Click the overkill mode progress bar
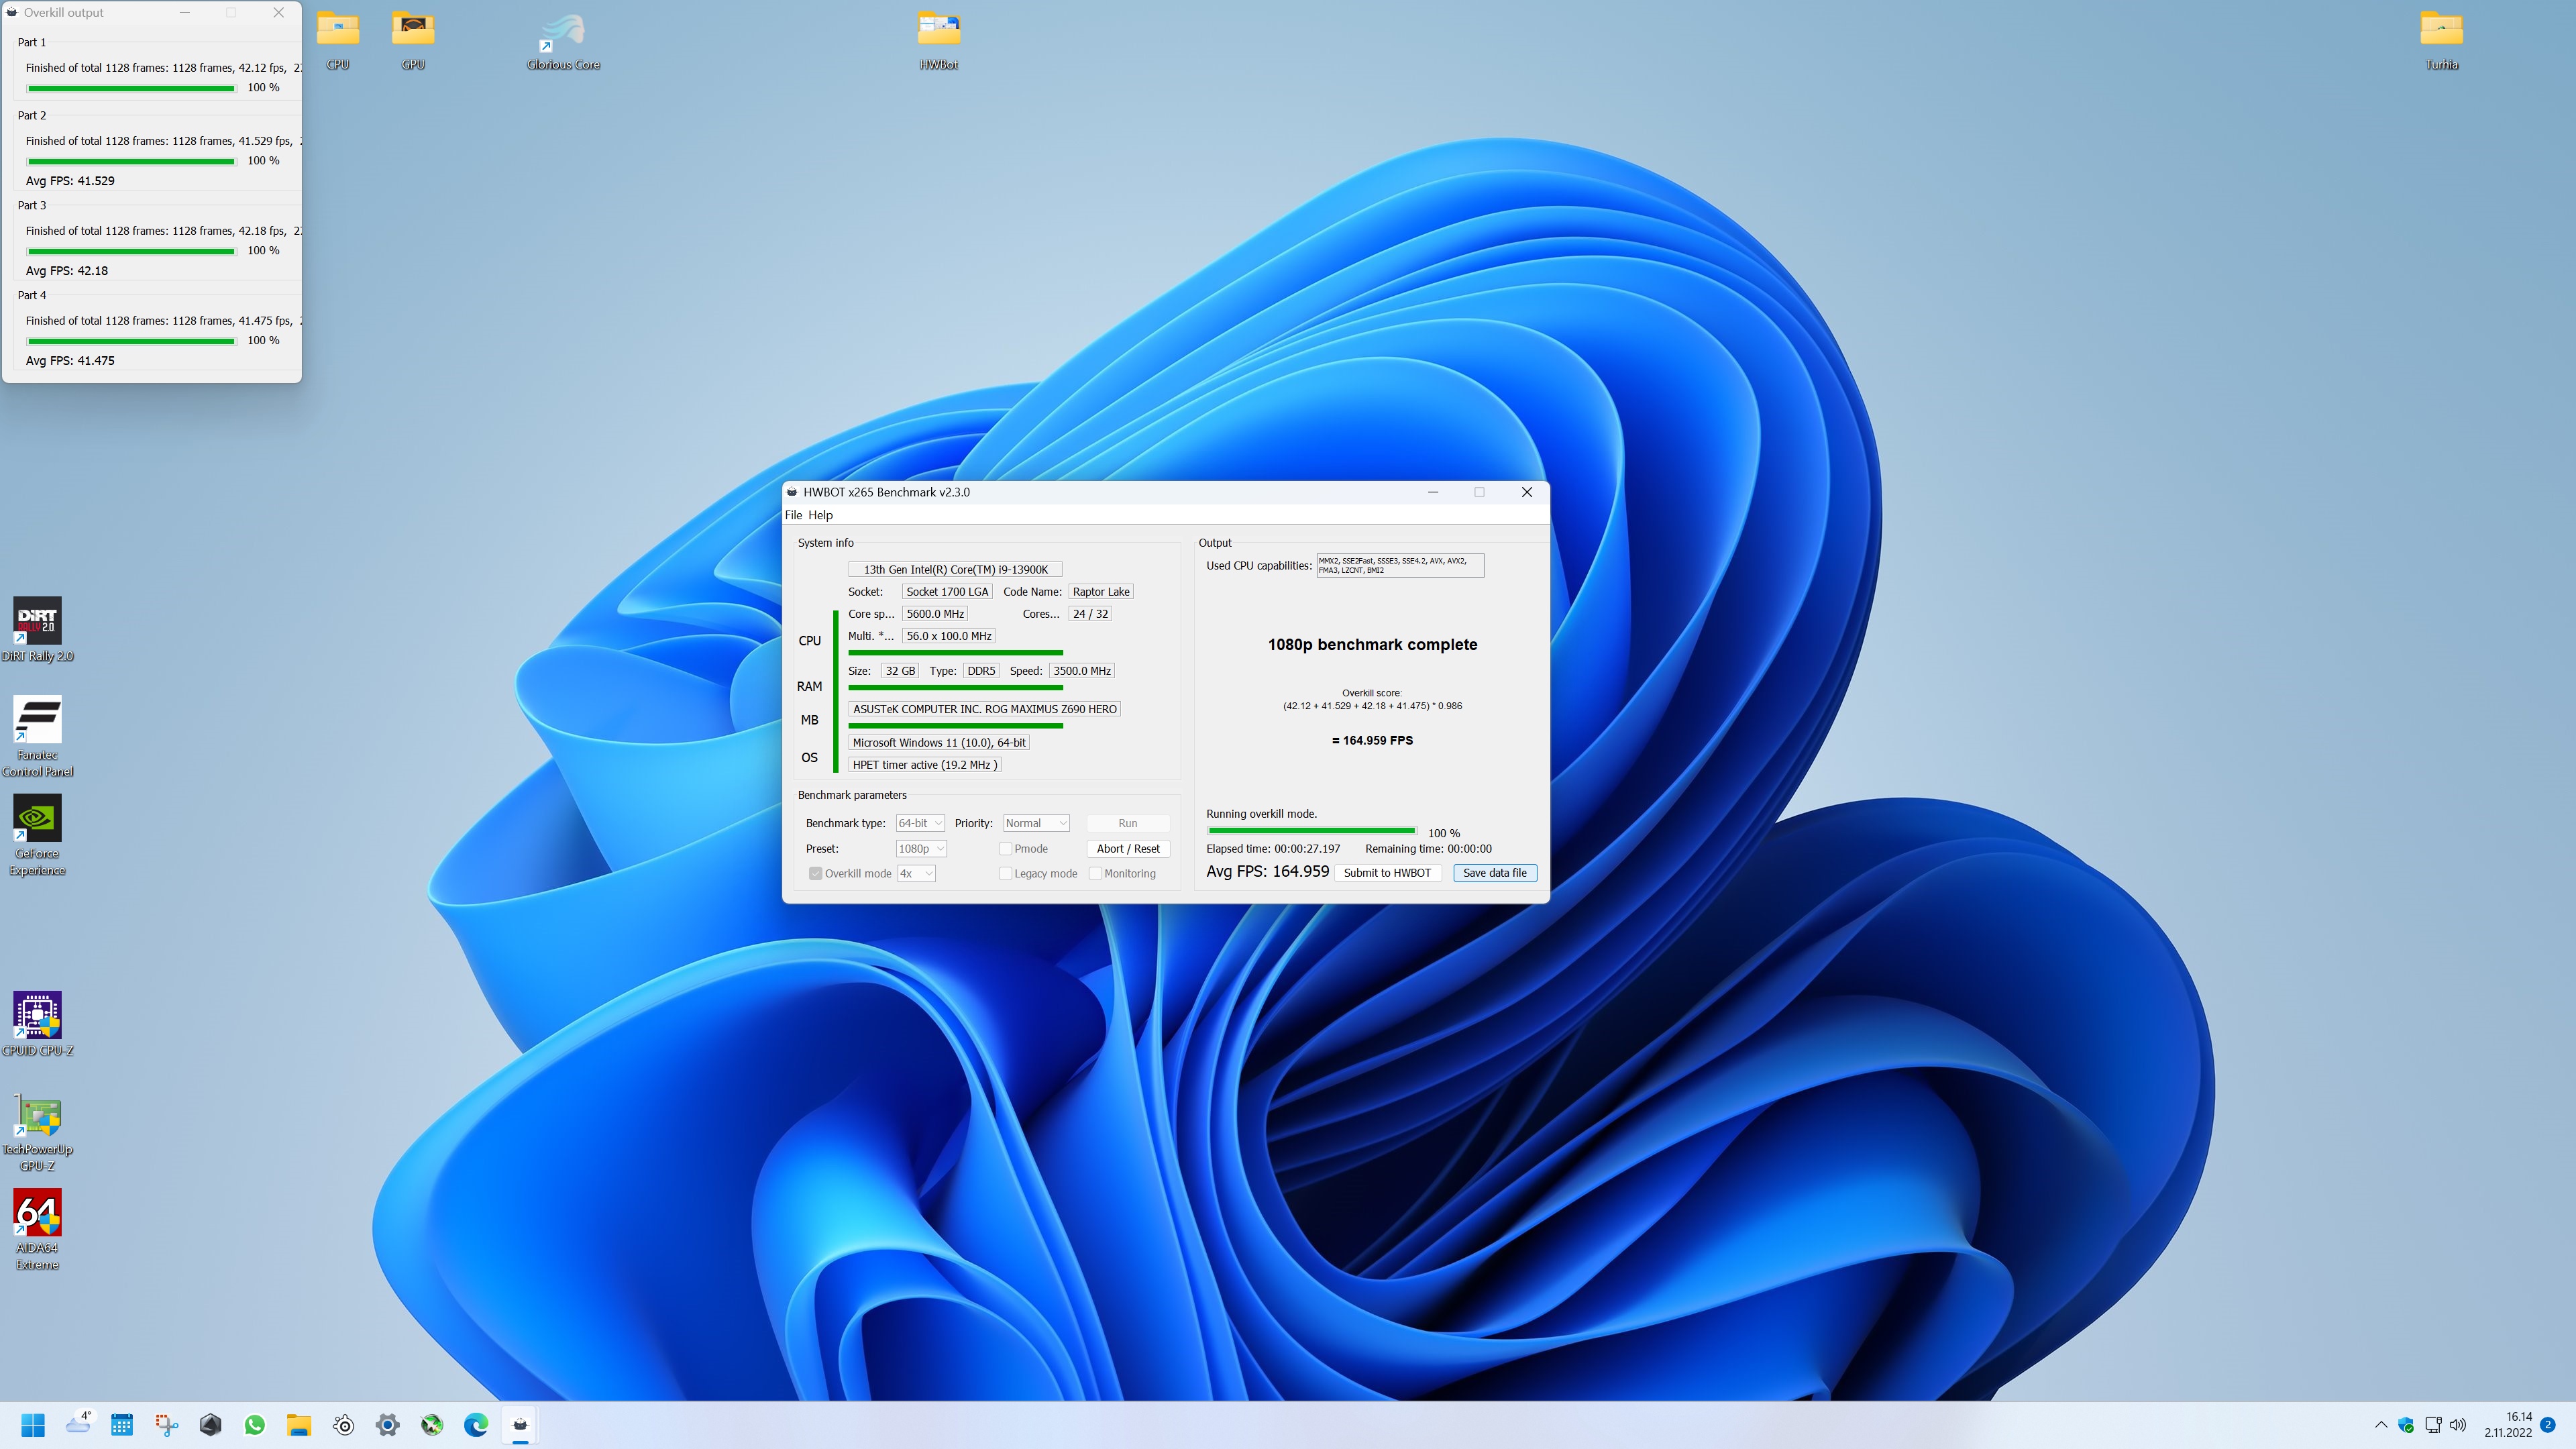Viewport: 2576px width, 1449px height. 1311,831
